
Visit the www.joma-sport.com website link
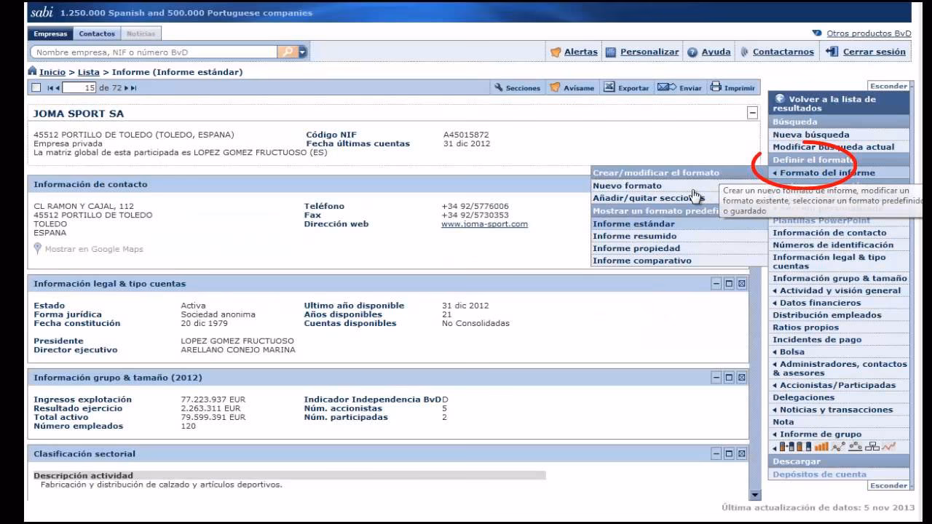click(484, 224)
